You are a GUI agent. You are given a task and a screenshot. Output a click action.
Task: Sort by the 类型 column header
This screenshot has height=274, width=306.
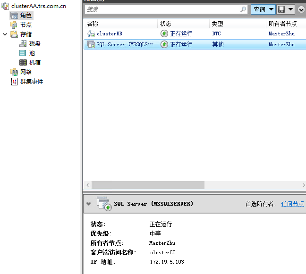pos(238,24)
